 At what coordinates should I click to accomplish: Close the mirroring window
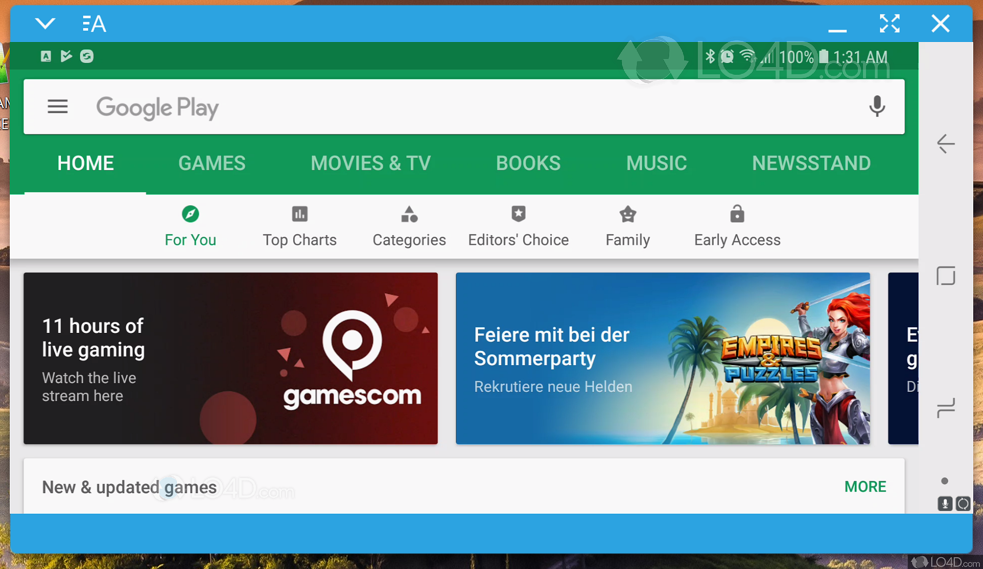(x=940, y=24)
